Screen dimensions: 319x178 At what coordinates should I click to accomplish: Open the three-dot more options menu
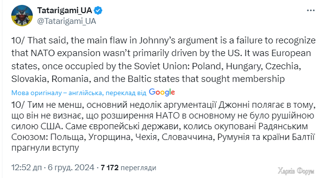[311, 11]
